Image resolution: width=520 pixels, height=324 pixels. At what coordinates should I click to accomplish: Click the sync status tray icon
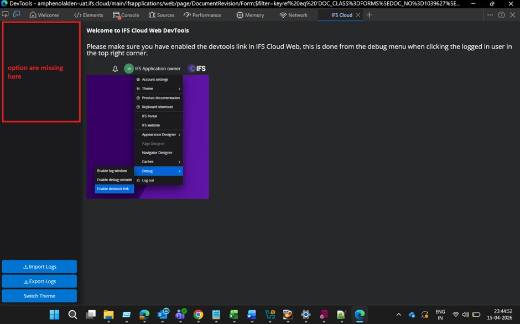[x=425, y=315]
